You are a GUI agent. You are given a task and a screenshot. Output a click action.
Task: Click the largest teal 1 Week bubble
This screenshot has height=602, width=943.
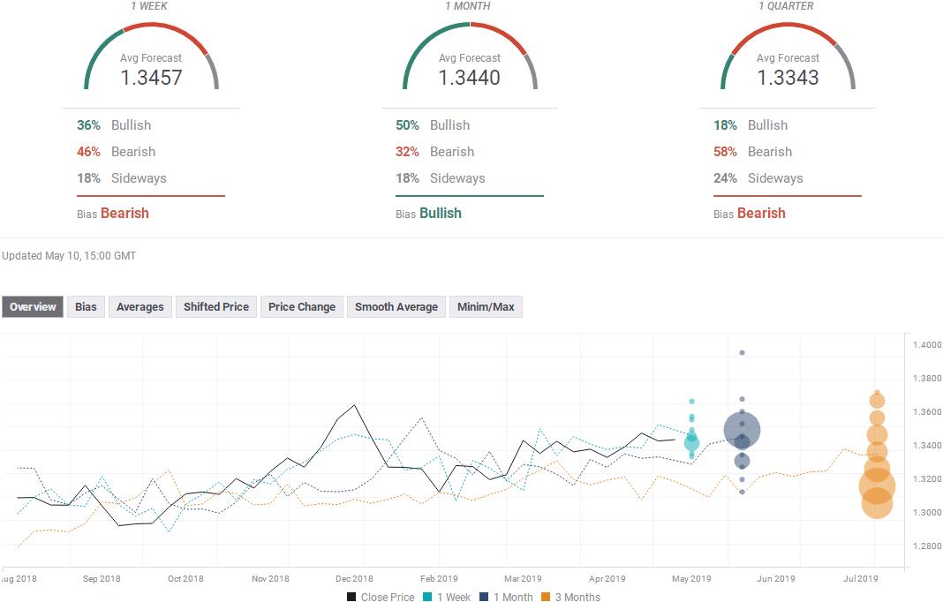(692, 443)
